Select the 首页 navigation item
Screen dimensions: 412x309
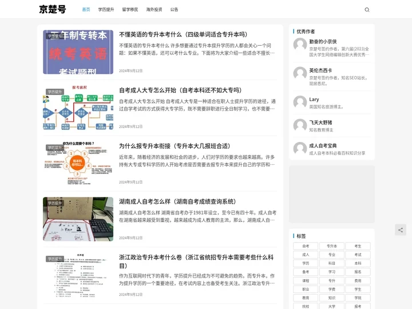click(86, 10)
